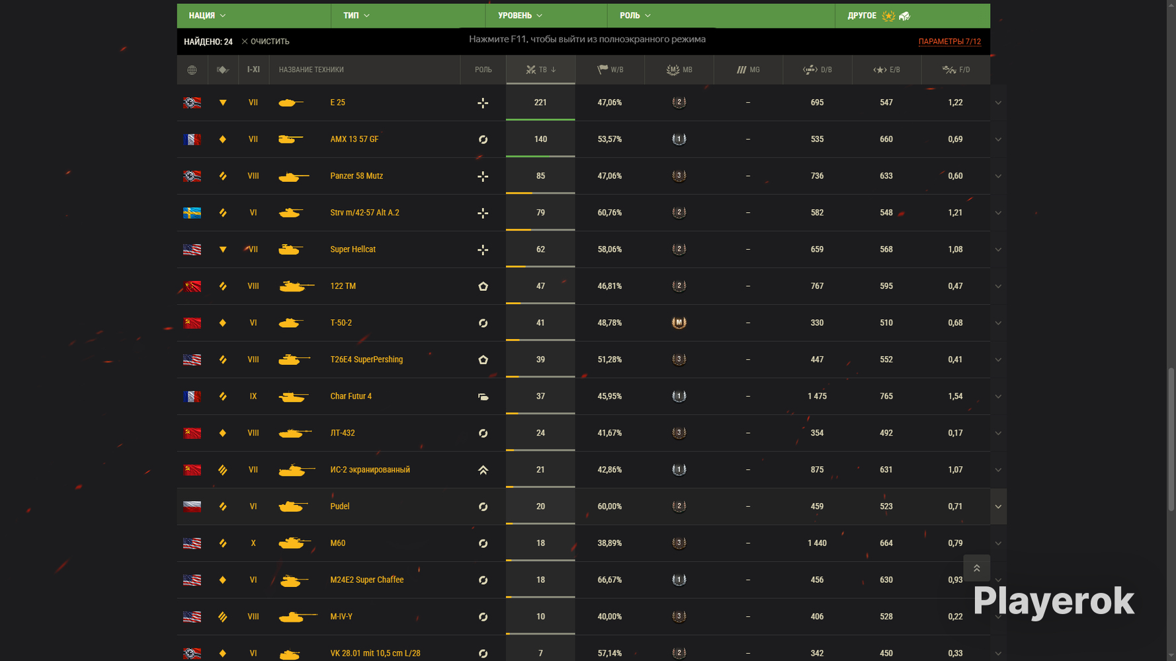Open the Panzer 58 Mutz link
1176x661 pixels.
click(x=357, y=176)
